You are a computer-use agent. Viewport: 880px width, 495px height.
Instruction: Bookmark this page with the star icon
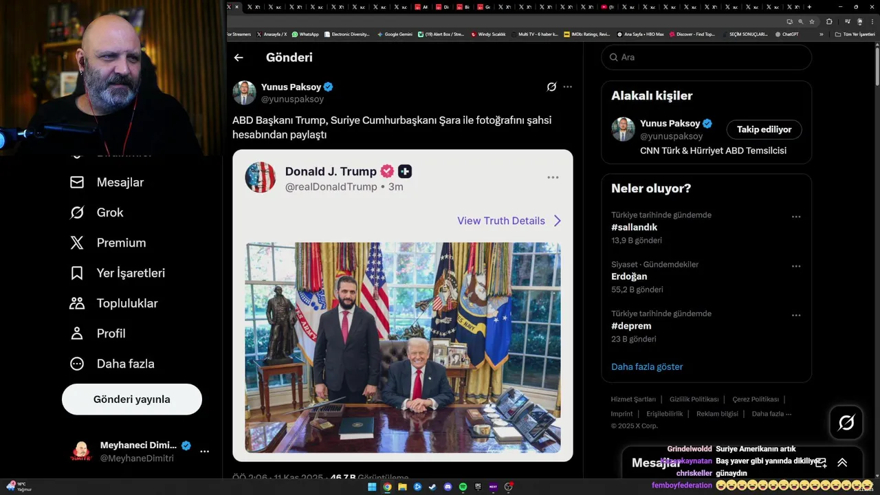[x=812, y=21]
